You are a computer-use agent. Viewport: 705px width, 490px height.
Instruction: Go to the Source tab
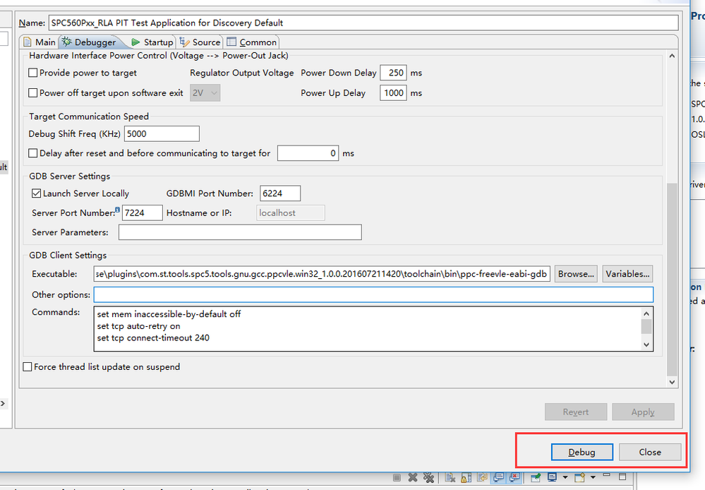click(200, 42)
